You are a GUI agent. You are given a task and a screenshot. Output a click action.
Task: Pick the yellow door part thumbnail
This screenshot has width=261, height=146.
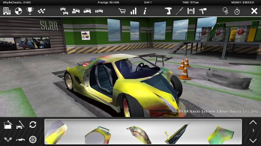98,135
